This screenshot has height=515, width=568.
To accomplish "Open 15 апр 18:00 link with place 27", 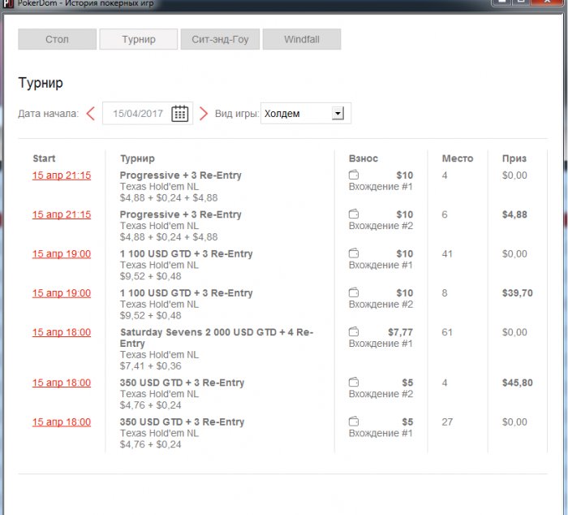I will (62, 422).
